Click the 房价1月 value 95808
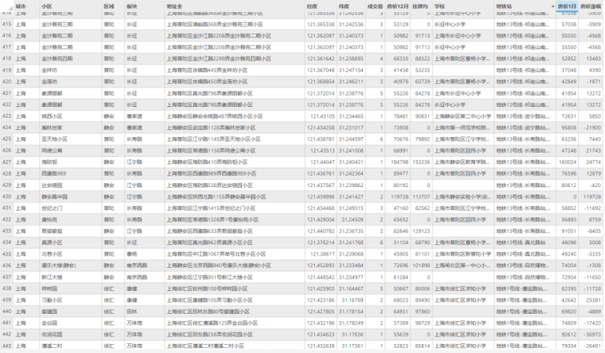This screenshot has height=353, width=605. point(569,127)
